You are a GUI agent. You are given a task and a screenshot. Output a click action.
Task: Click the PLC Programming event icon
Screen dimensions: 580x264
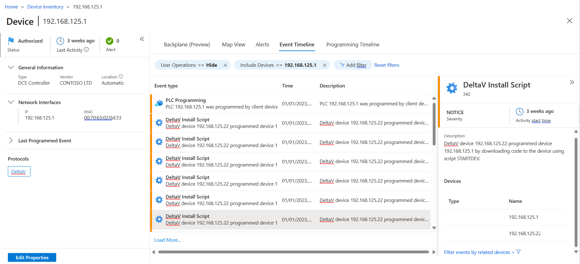[x=159, y=103]
